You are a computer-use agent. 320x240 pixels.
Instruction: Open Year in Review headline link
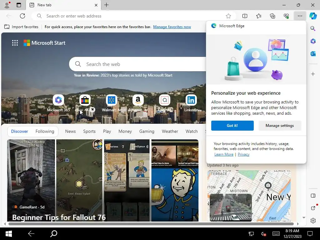tap(123, 75)
